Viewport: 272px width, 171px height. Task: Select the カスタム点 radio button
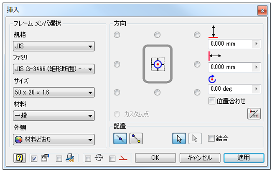(x=117, y=114)
